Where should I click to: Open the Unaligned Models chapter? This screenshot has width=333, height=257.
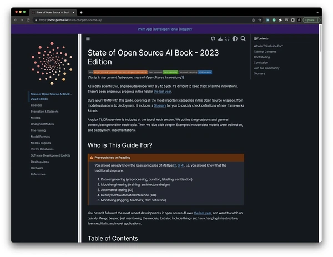tap(42, 124)
